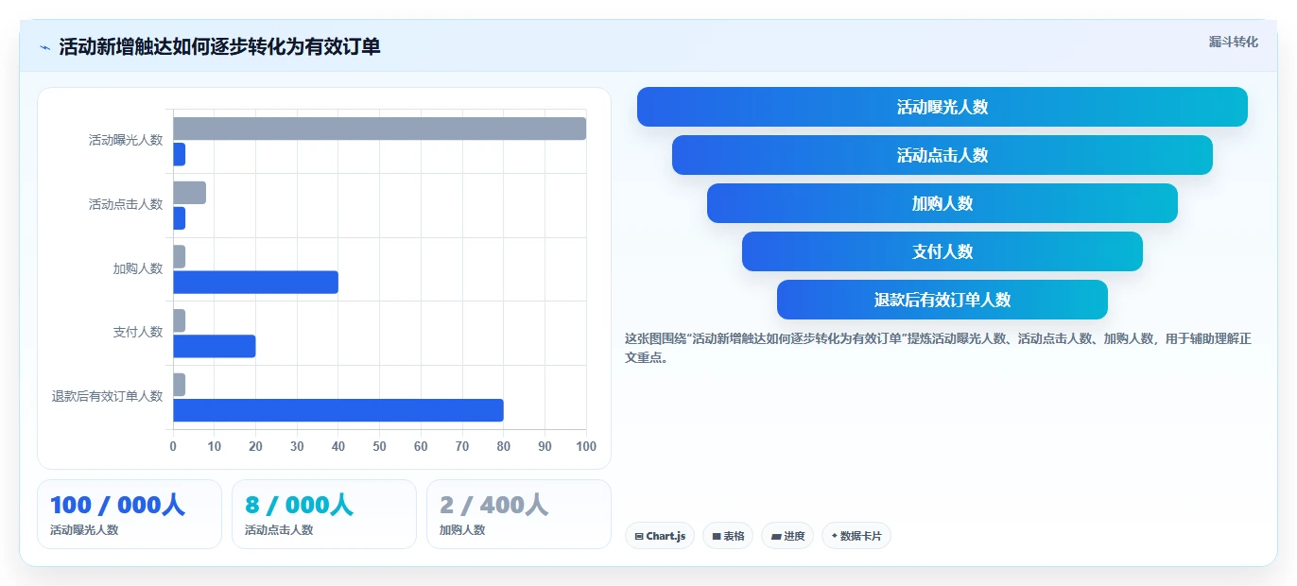The width and height of the screenshot is (1297, 586).
Task: Click the blue bar for 退款后有效订单人数
Action: click(337, 410)
